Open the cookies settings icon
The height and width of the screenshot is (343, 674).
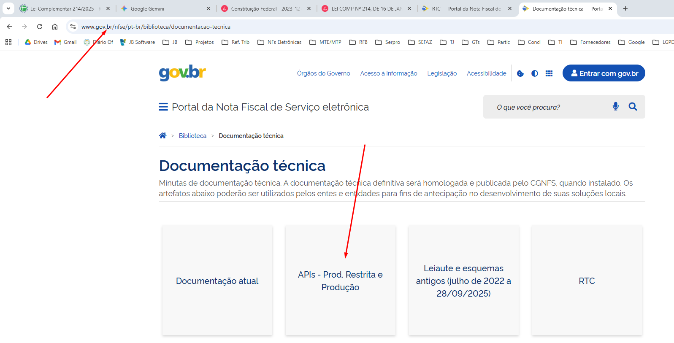[520, 73]
